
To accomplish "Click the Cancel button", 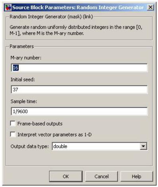I will coord(101,177).
